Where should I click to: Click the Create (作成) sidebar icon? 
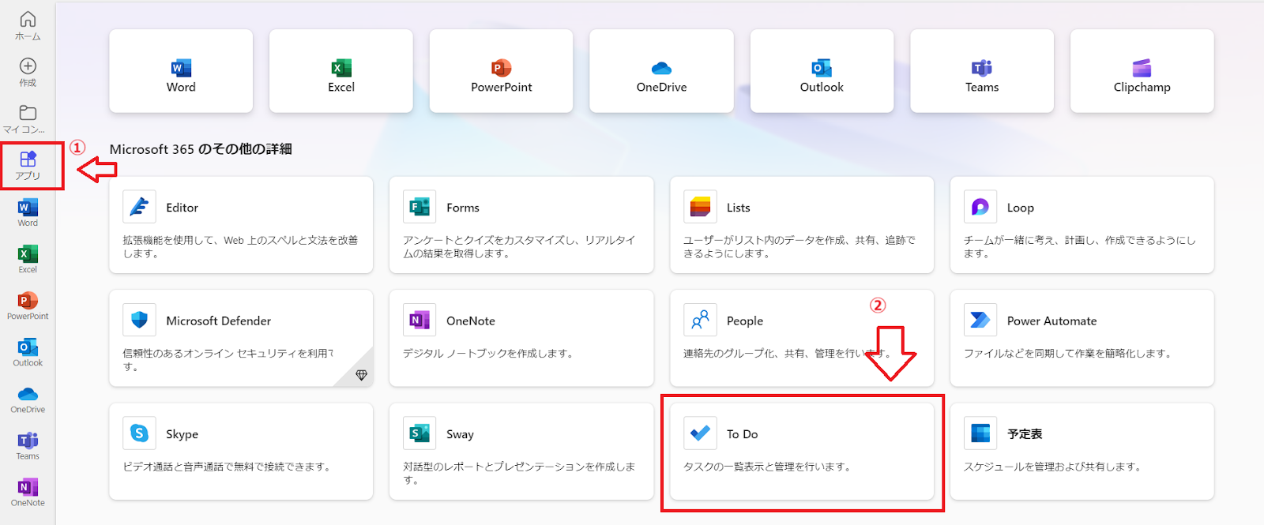pyautogui.click(x=28, y=72)
